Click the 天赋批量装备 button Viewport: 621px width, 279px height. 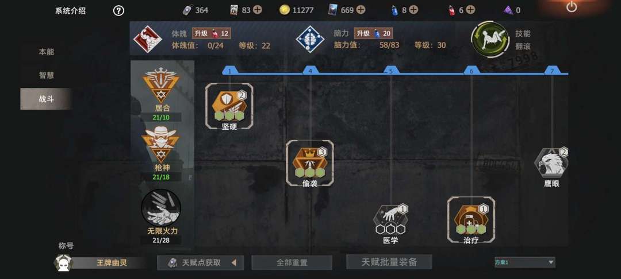[389, 262]
